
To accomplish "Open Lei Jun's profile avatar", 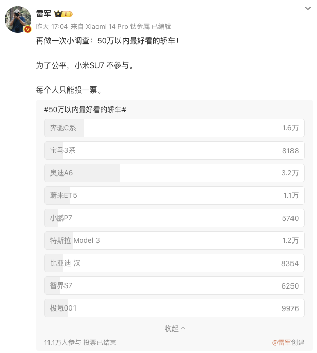I will (18, 19).
